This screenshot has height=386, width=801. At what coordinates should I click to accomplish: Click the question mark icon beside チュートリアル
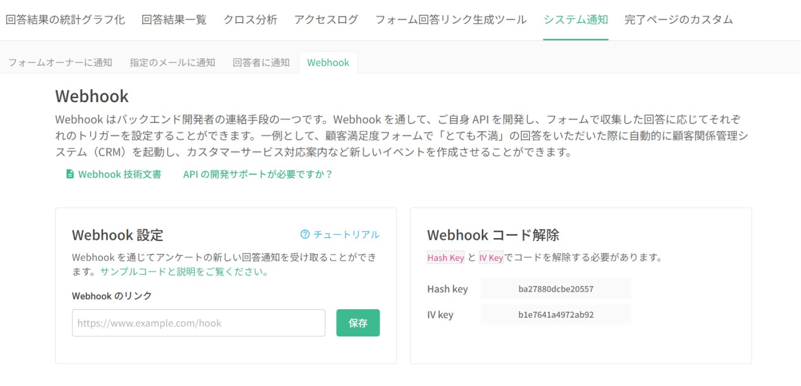click(x=305, y=234)
